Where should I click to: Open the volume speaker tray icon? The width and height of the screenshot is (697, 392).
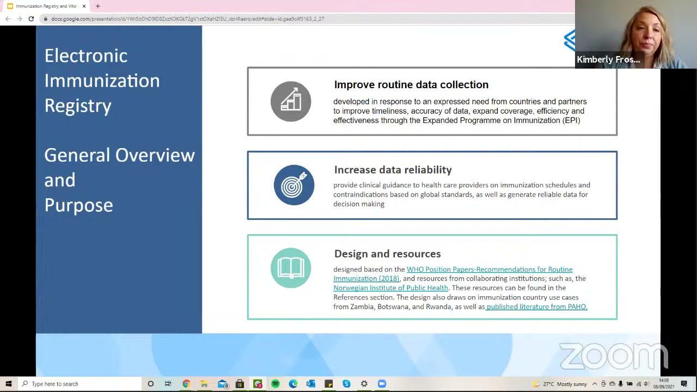[x=647, y=384]
